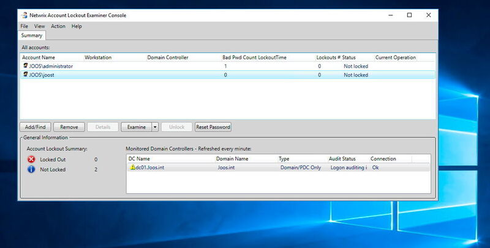490x248 pixels.
Task: Open the Examine dropdown arrow
Action: (155, 127)
